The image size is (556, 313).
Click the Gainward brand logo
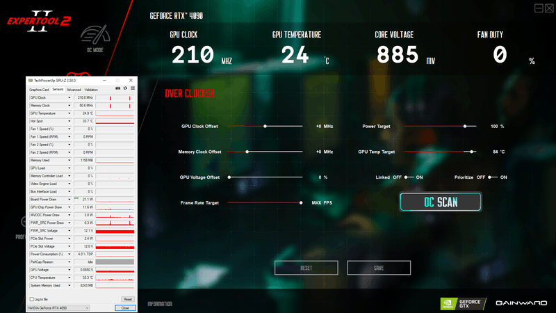click(521, 303)
